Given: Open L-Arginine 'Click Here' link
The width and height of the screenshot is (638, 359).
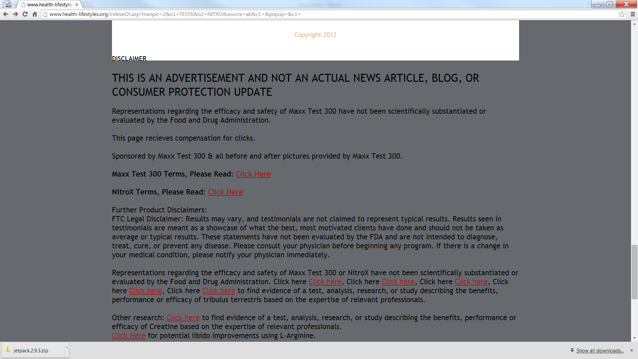Looking at the screenshot, I should (x=128, y=336).
